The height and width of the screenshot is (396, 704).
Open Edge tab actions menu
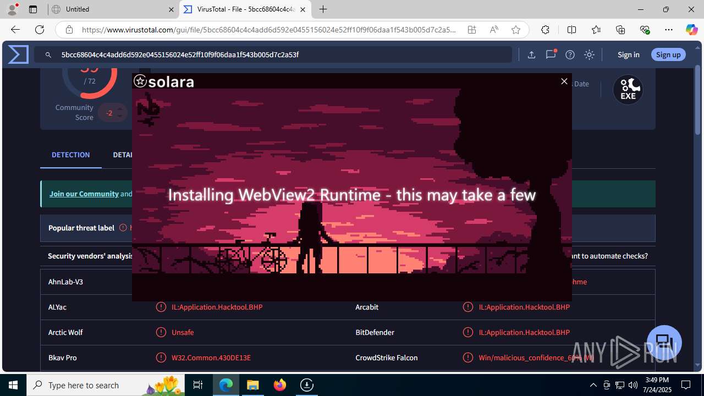point(33,9)
